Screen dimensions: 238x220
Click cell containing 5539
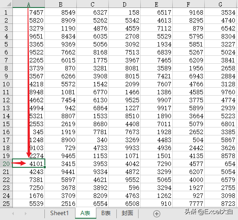tap(29, 204)
